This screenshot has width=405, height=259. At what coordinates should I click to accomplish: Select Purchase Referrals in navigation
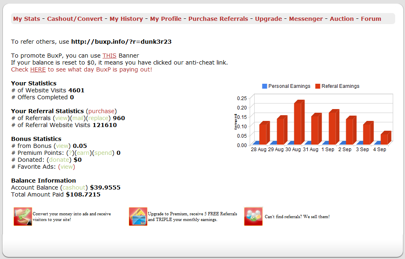[218, 19]
